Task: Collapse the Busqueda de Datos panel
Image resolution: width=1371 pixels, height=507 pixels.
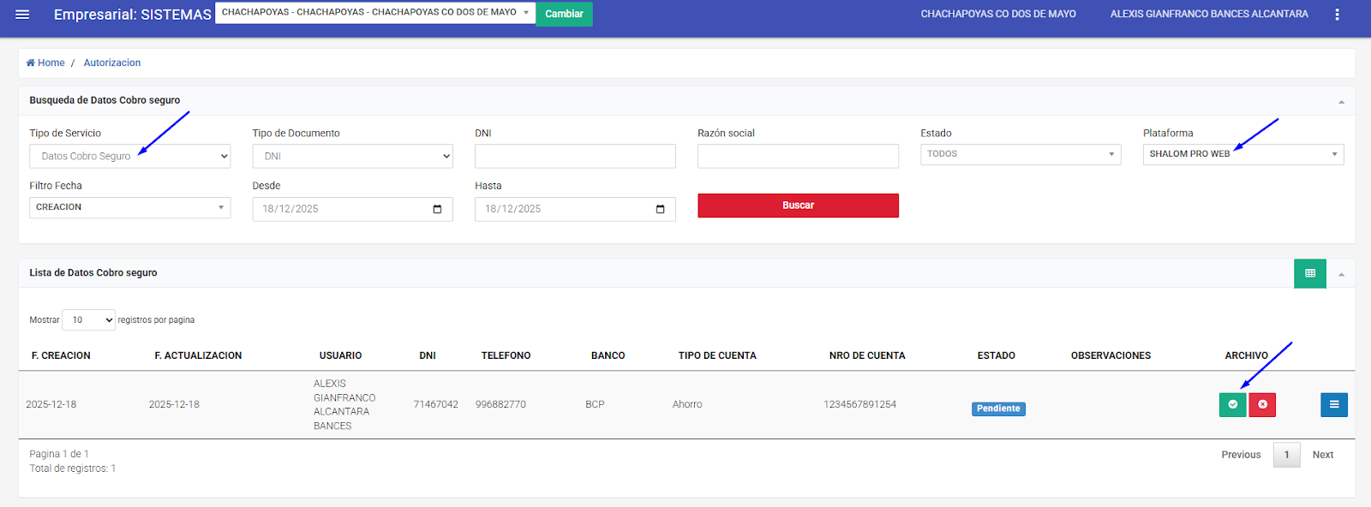Action: coord(1341,102)
